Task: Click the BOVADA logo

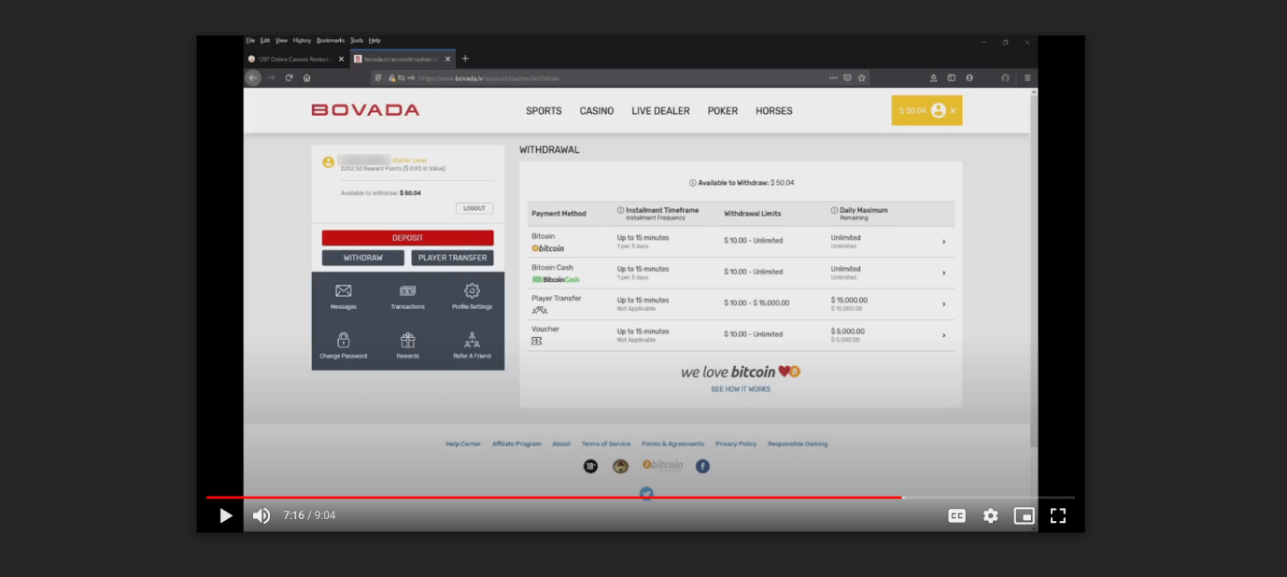Action: coord(365,110)
